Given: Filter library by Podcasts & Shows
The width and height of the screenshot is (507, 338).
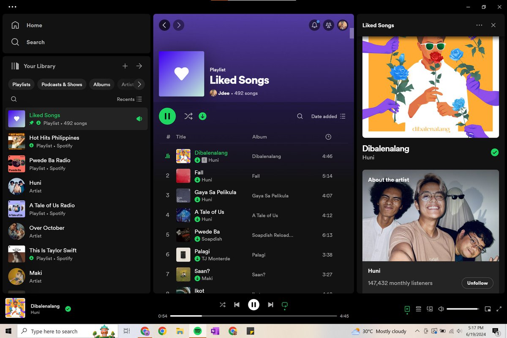Looking at the screenshot, I should [62, 84].
